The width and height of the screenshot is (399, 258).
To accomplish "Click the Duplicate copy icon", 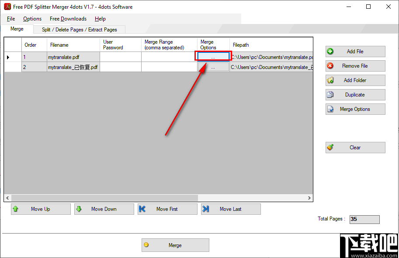I will click(x=331, y=95).
